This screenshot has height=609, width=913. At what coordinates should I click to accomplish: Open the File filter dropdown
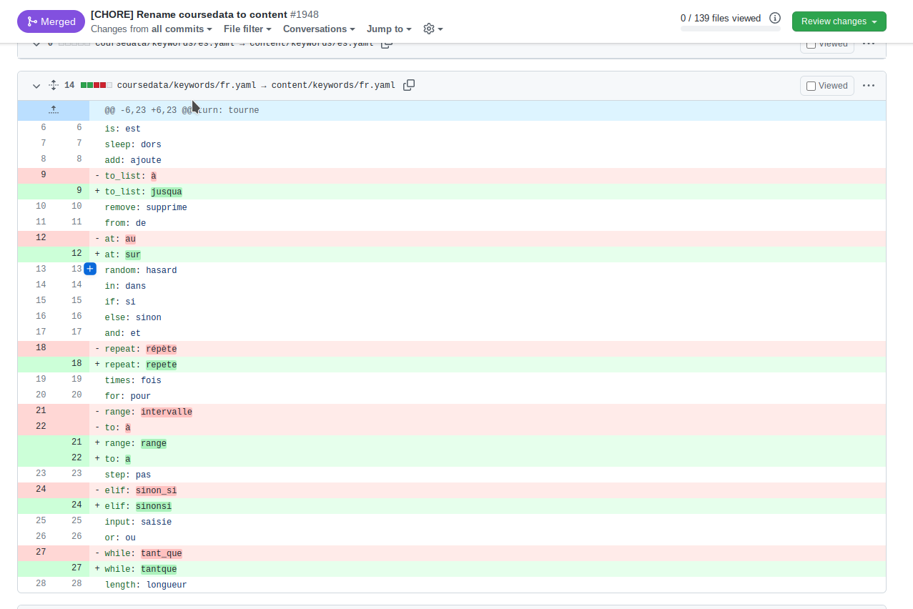click(x=247, y=29)
